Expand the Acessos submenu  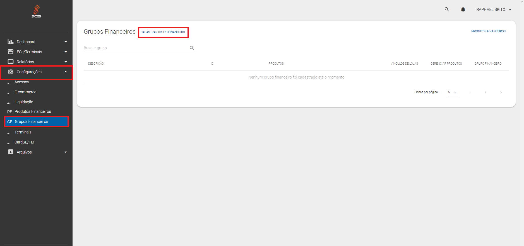point(22,82)
